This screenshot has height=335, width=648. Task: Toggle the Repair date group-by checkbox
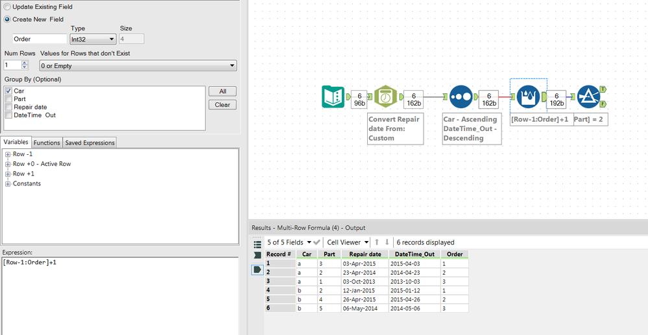(8, 107)
